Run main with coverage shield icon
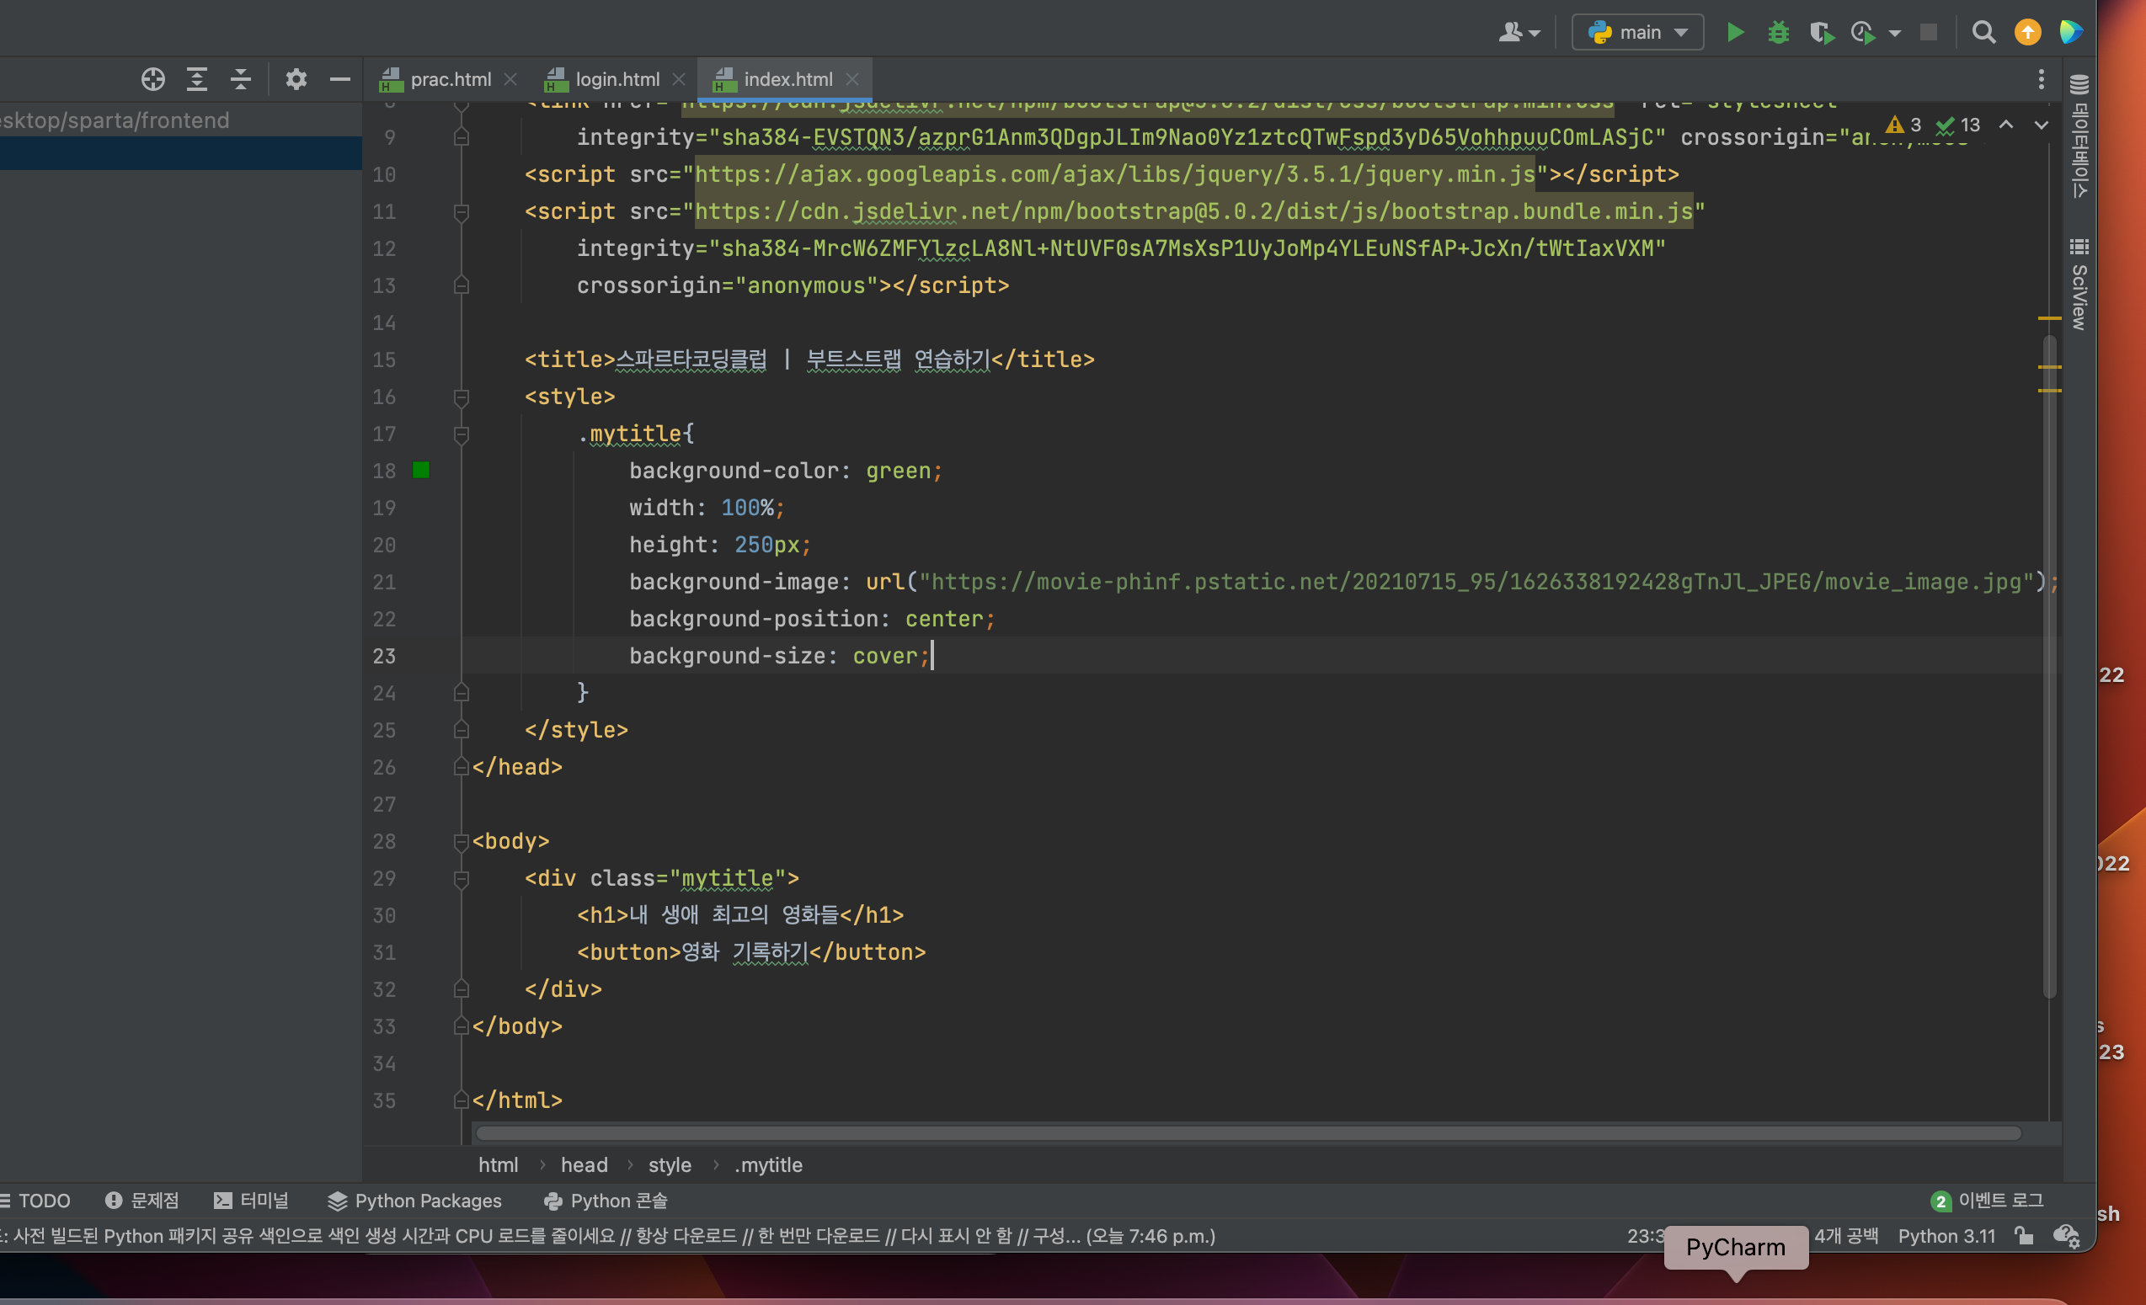This screenshot has height=1305, width=2146. [1820, 32]
